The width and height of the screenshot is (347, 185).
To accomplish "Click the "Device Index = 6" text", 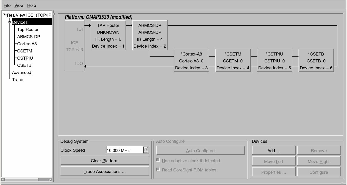I will coord(316,68).
